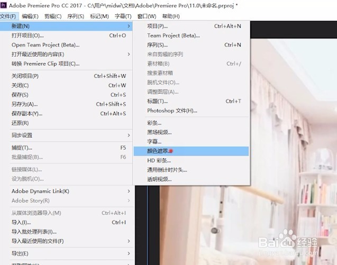Expand the 导出(E) submenu
The height and width of the screenshot is (265, 337).
pyautogui.click(x=66, y=253)
